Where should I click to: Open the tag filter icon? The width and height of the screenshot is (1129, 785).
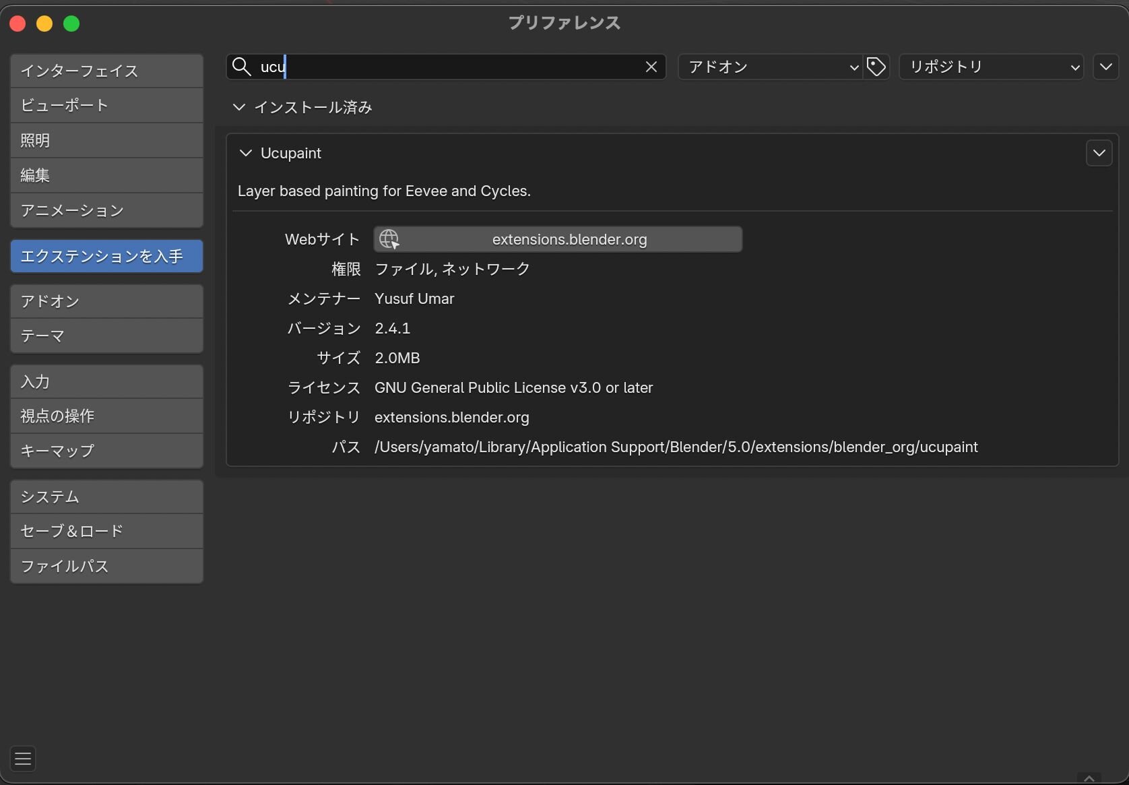point(876,67)
